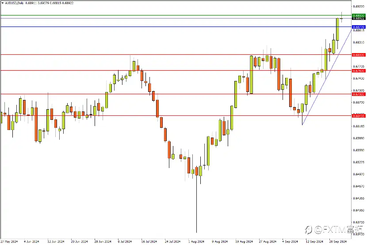Screen dimensions: 367x245
Task: Click the thick blue horizontal level line
Action: [176, 27]
